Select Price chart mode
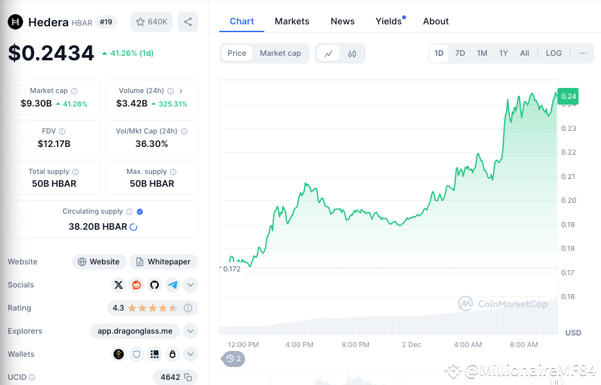The width and height of the screenshot is (601, 385). tap(237, 53)
